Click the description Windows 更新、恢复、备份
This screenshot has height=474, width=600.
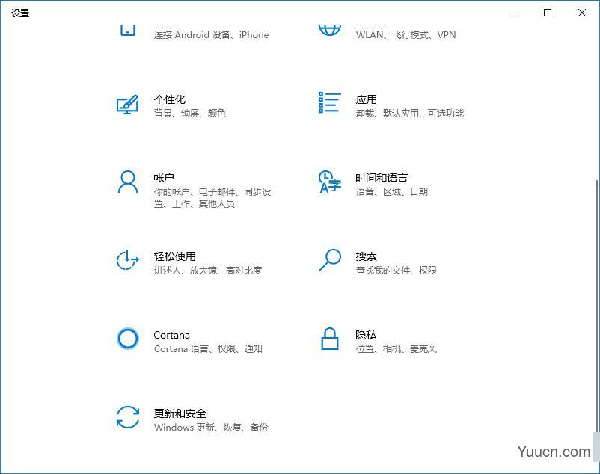211,427
